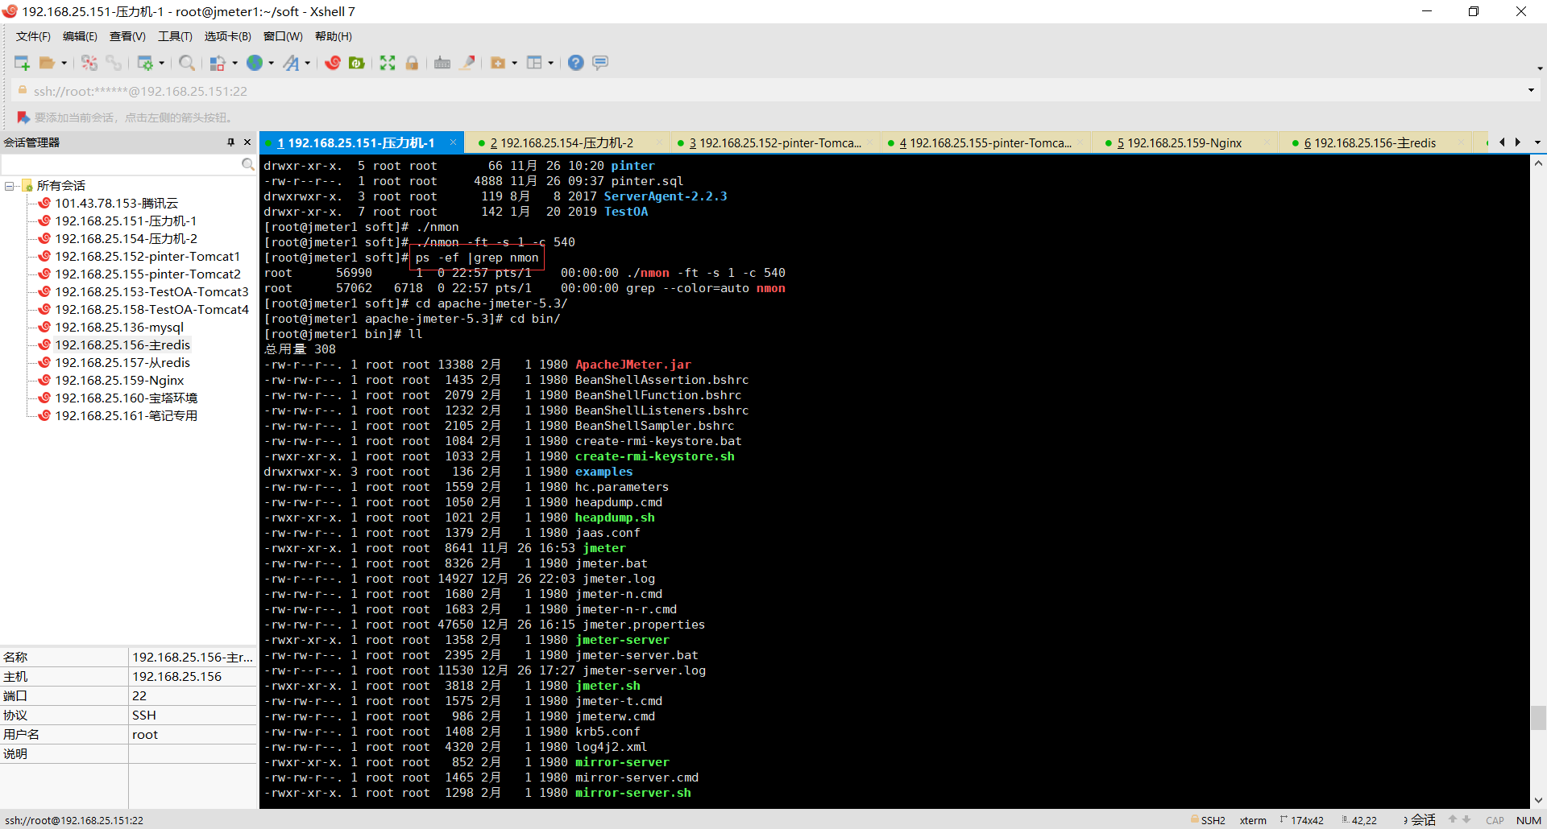Click the New Session toolbar icon

tap(22, 63)
